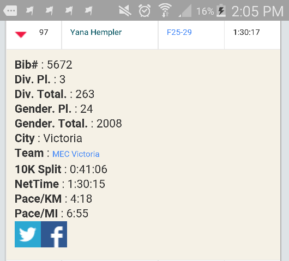
Task: Tap the 2:05 PM clock
Action: 257,11
